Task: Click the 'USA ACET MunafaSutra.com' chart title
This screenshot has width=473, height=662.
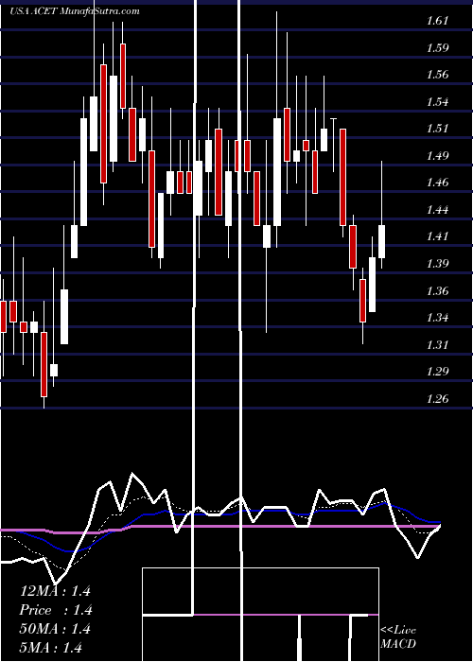Action: 75,11
